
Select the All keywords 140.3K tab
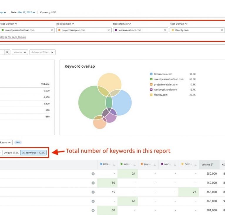(x=33, y=153)
